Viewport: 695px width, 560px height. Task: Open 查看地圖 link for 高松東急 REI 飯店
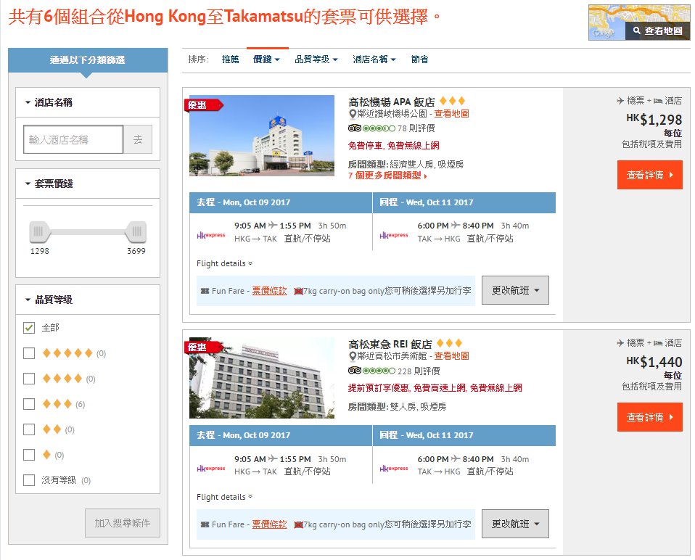tap(452, 356)
